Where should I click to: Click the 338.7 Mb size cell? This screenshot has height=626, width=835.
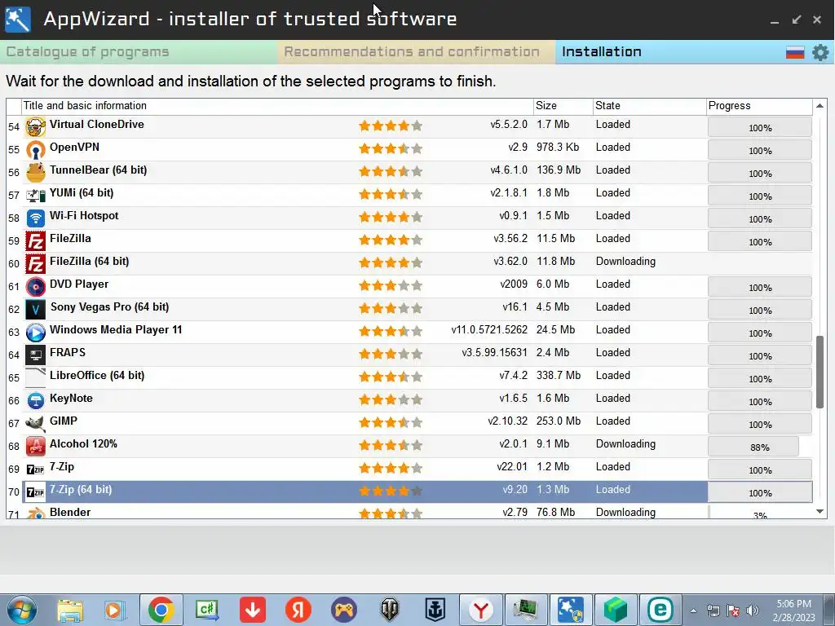(558, 375)
